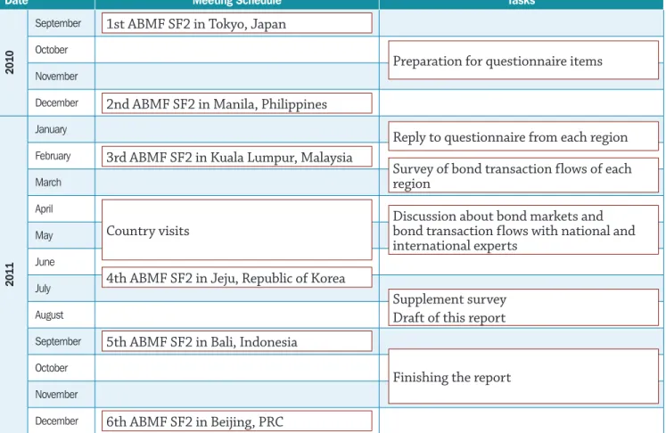Click the 2010 October row label
The height and width of the screenshot is (433, 666).
52,50
